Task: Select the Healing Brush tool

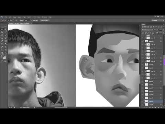Action: [2, 35]
